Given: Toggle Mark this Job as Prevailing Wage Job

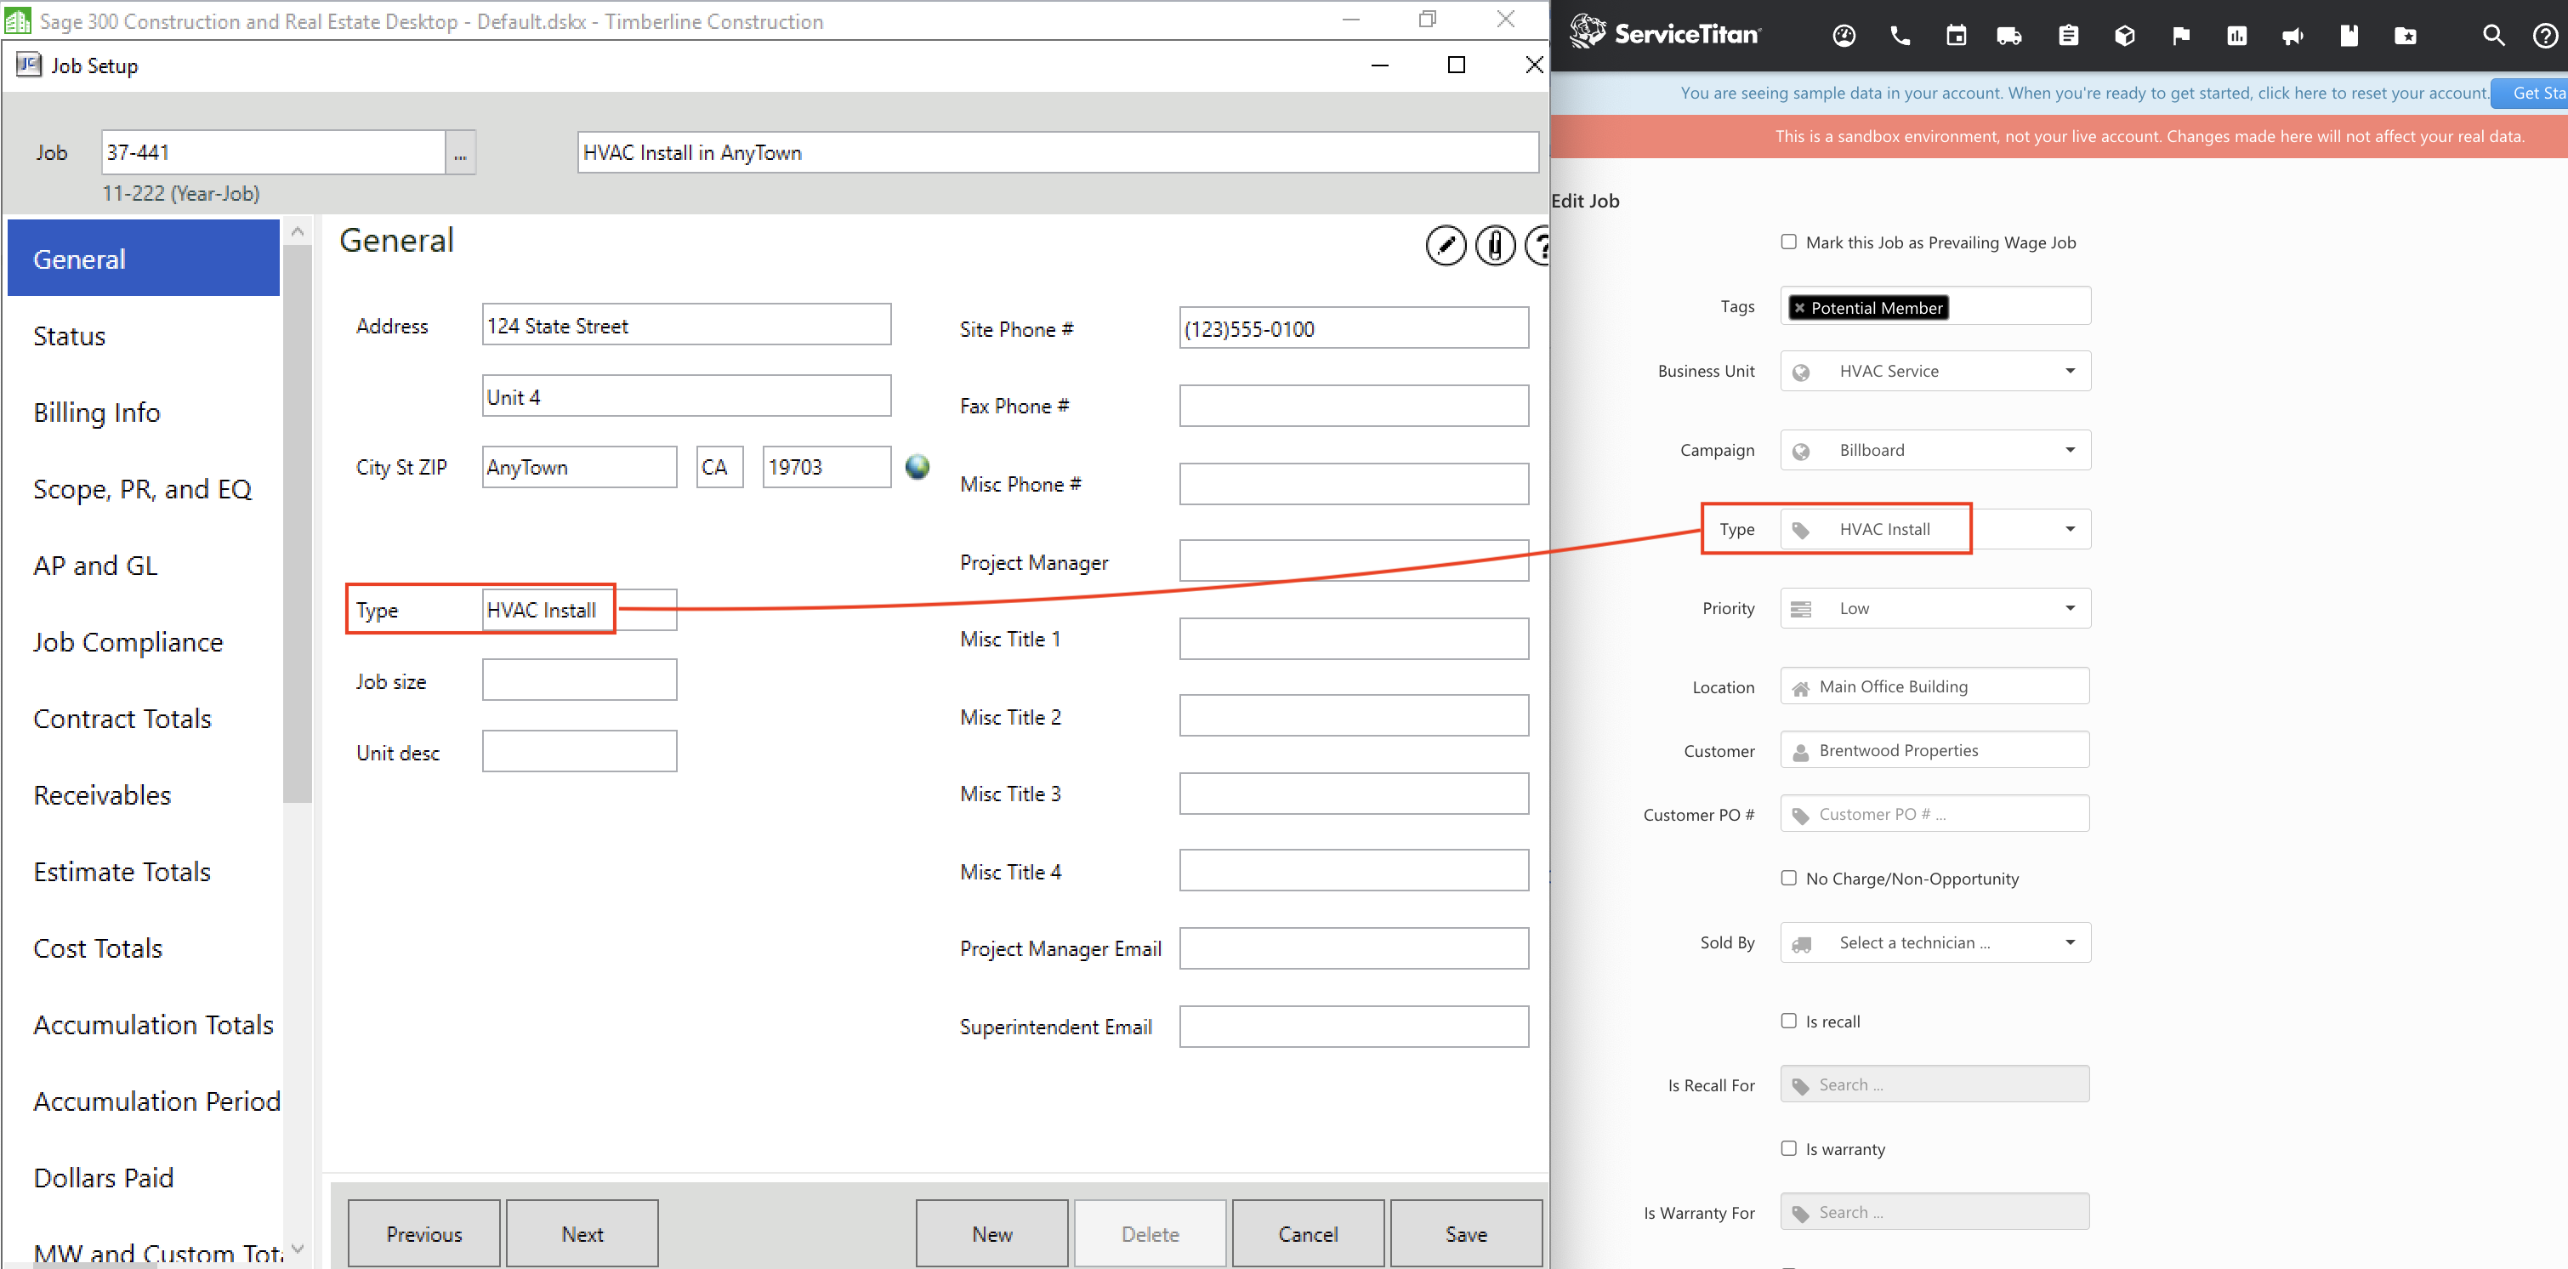Looking at the screenshot, I should [x=1787, y=242].
